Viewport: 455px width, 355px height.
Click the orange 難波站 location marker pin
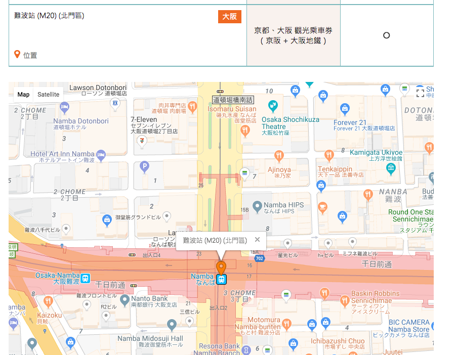pos(221,268)
